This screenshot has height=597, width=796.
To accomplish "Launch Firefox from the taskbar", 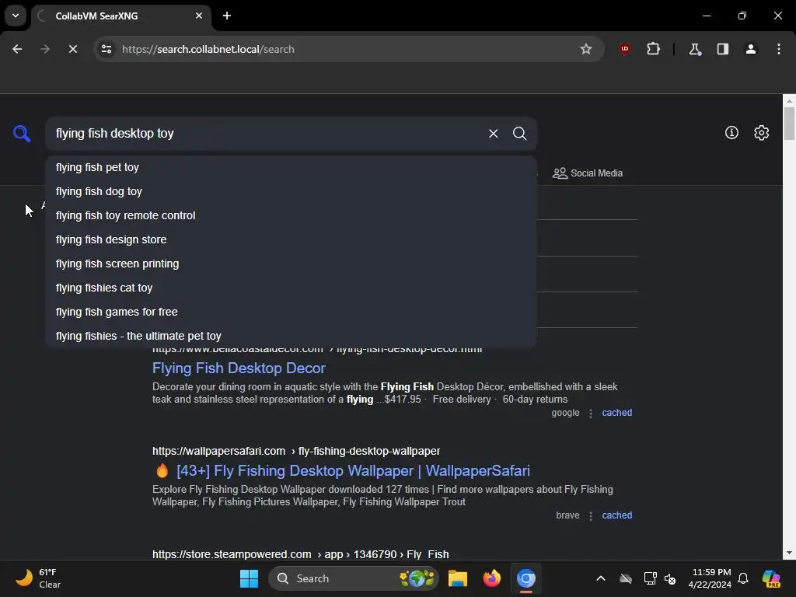I will point(491,578).
